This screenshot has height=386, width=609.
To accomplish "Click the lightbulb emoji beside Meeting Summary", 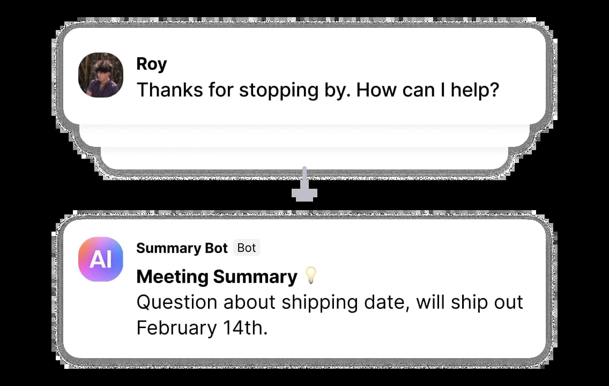I will (311, 276).
